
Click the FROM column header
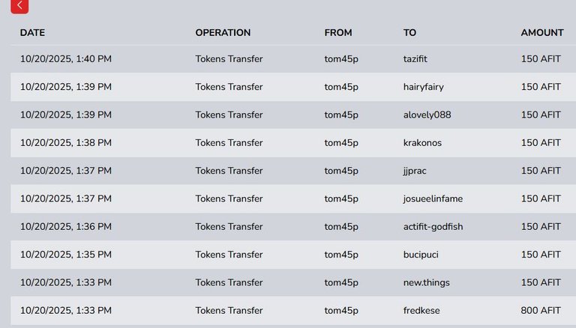(338, 33)
